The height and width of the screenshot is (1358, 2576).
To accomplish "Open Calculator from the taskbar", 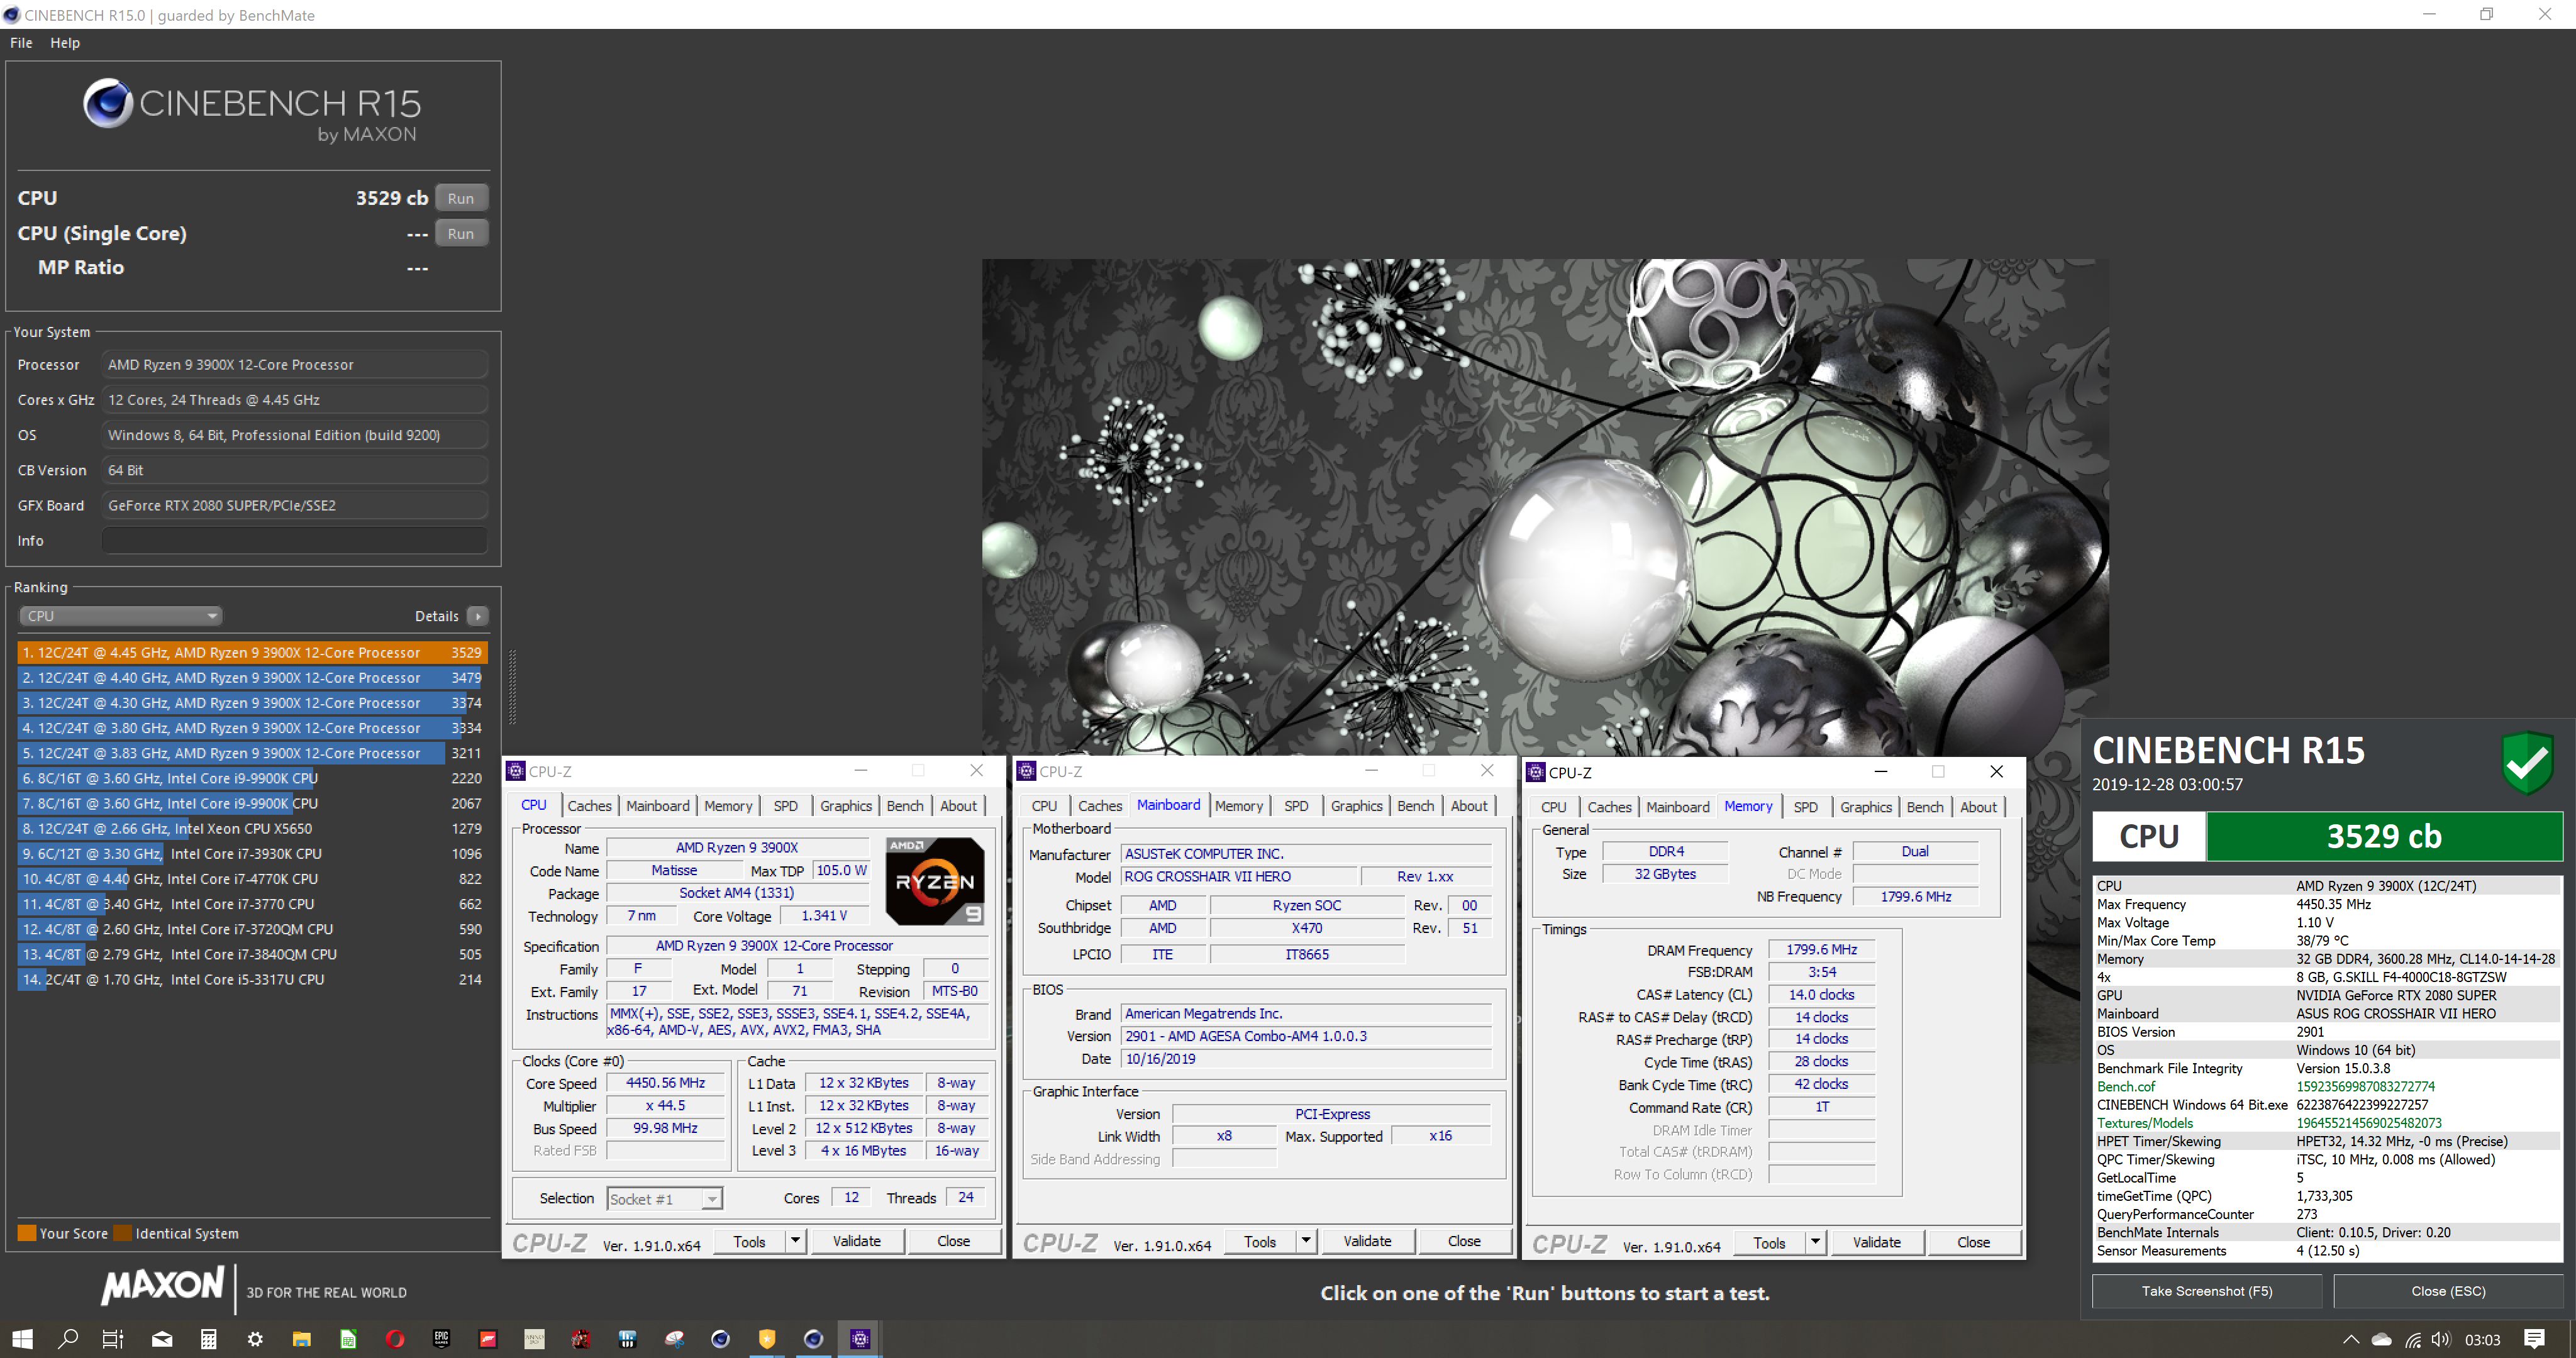I will [208, 1339].
